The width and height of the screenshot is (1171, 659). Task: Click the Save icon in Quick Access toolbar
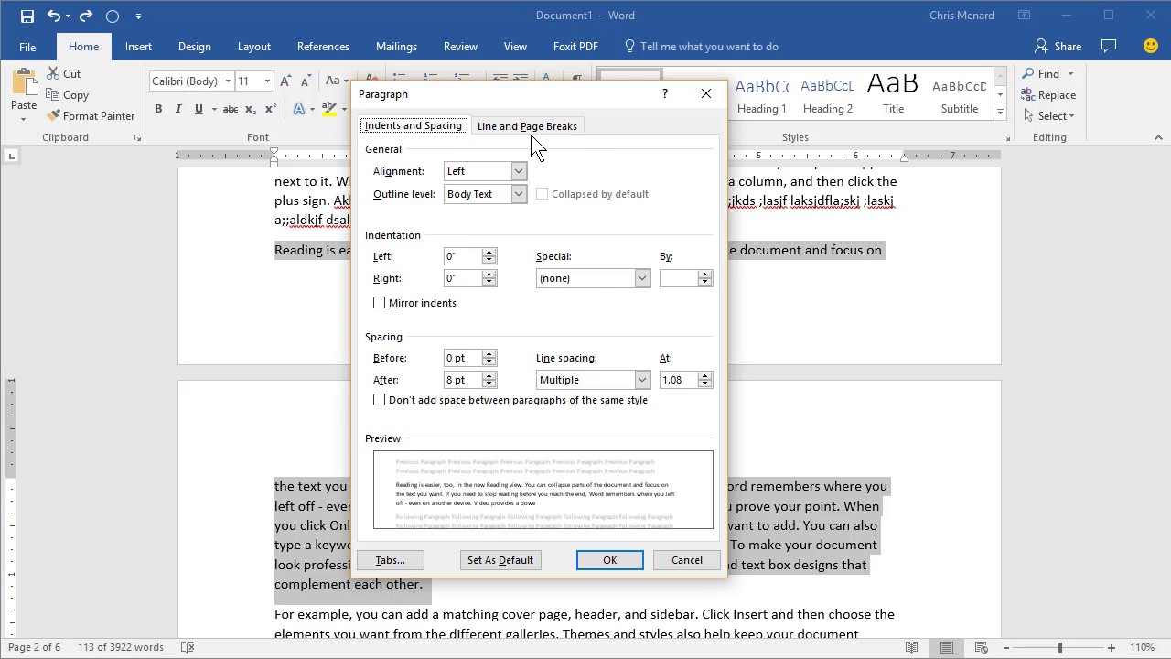[x=27, y=16]
